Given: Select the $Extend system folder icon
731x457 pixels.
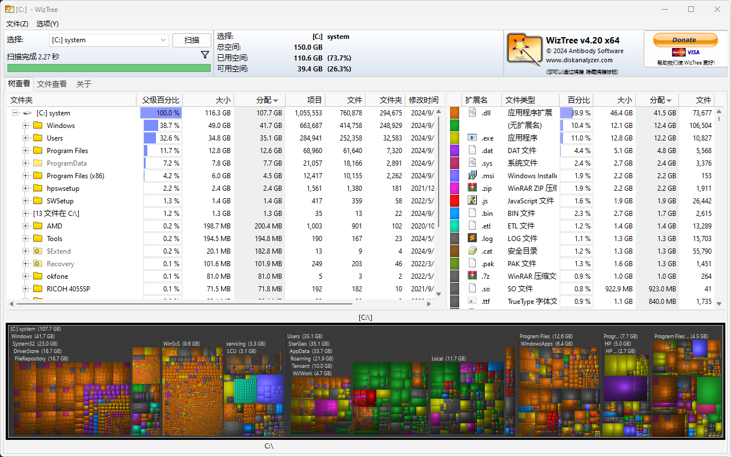Looking at the screenshot, I should [x=38, y=251].
